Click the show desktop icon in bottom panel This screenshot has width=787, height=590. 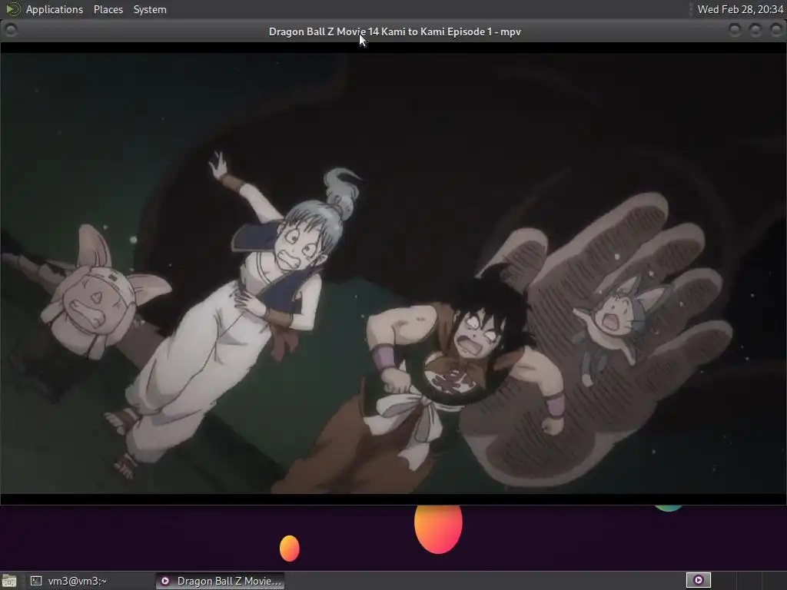click(x=9, y=581)
